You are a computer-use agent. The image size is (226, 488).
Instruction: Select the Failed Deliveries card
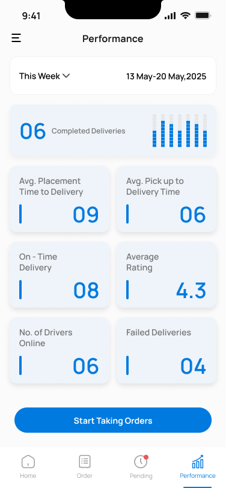[x=166, y=350]
